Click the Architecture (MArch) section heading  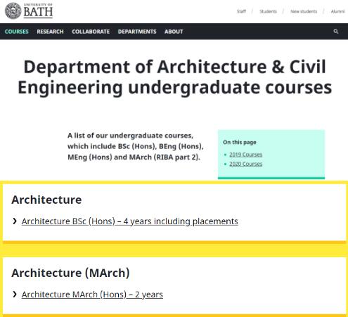pos(70,273)
